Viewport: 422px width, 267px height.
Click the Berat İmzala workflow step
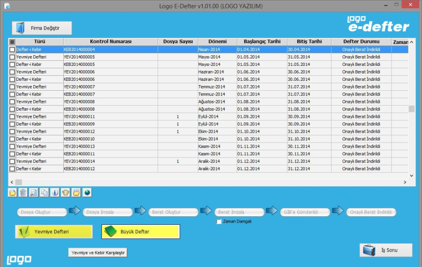239,212
